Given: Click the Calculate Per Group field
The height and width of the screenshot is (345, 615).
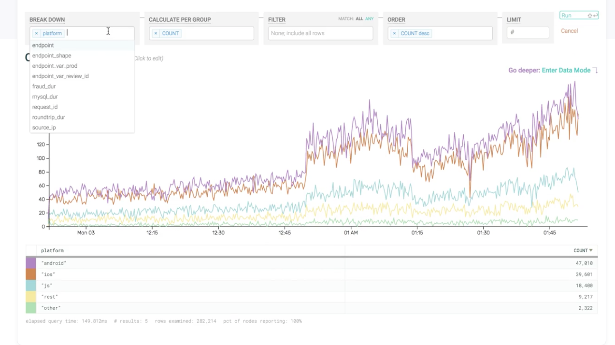Looking at the screenshot, I should click(x=201, y=33).
